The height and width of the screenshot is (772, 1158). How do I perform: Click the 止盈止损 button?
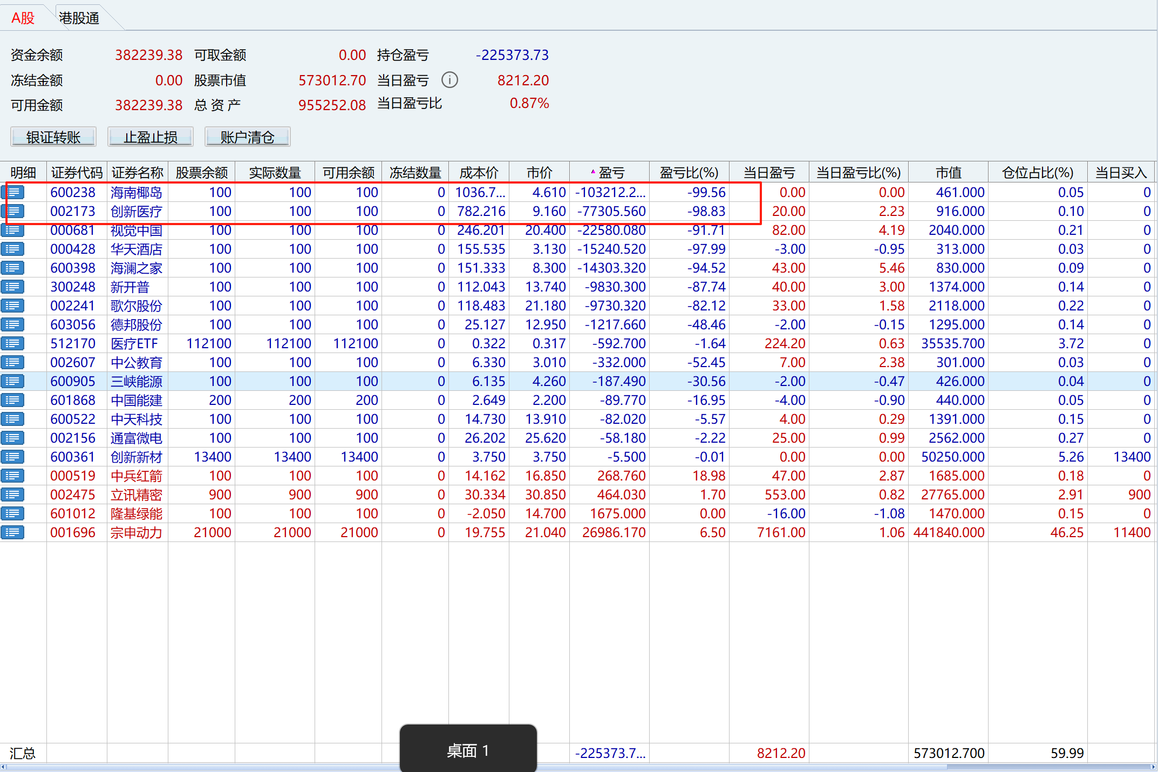[151, 137]
